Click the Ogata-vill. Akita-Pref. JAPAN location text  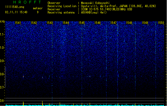point(118,6)
